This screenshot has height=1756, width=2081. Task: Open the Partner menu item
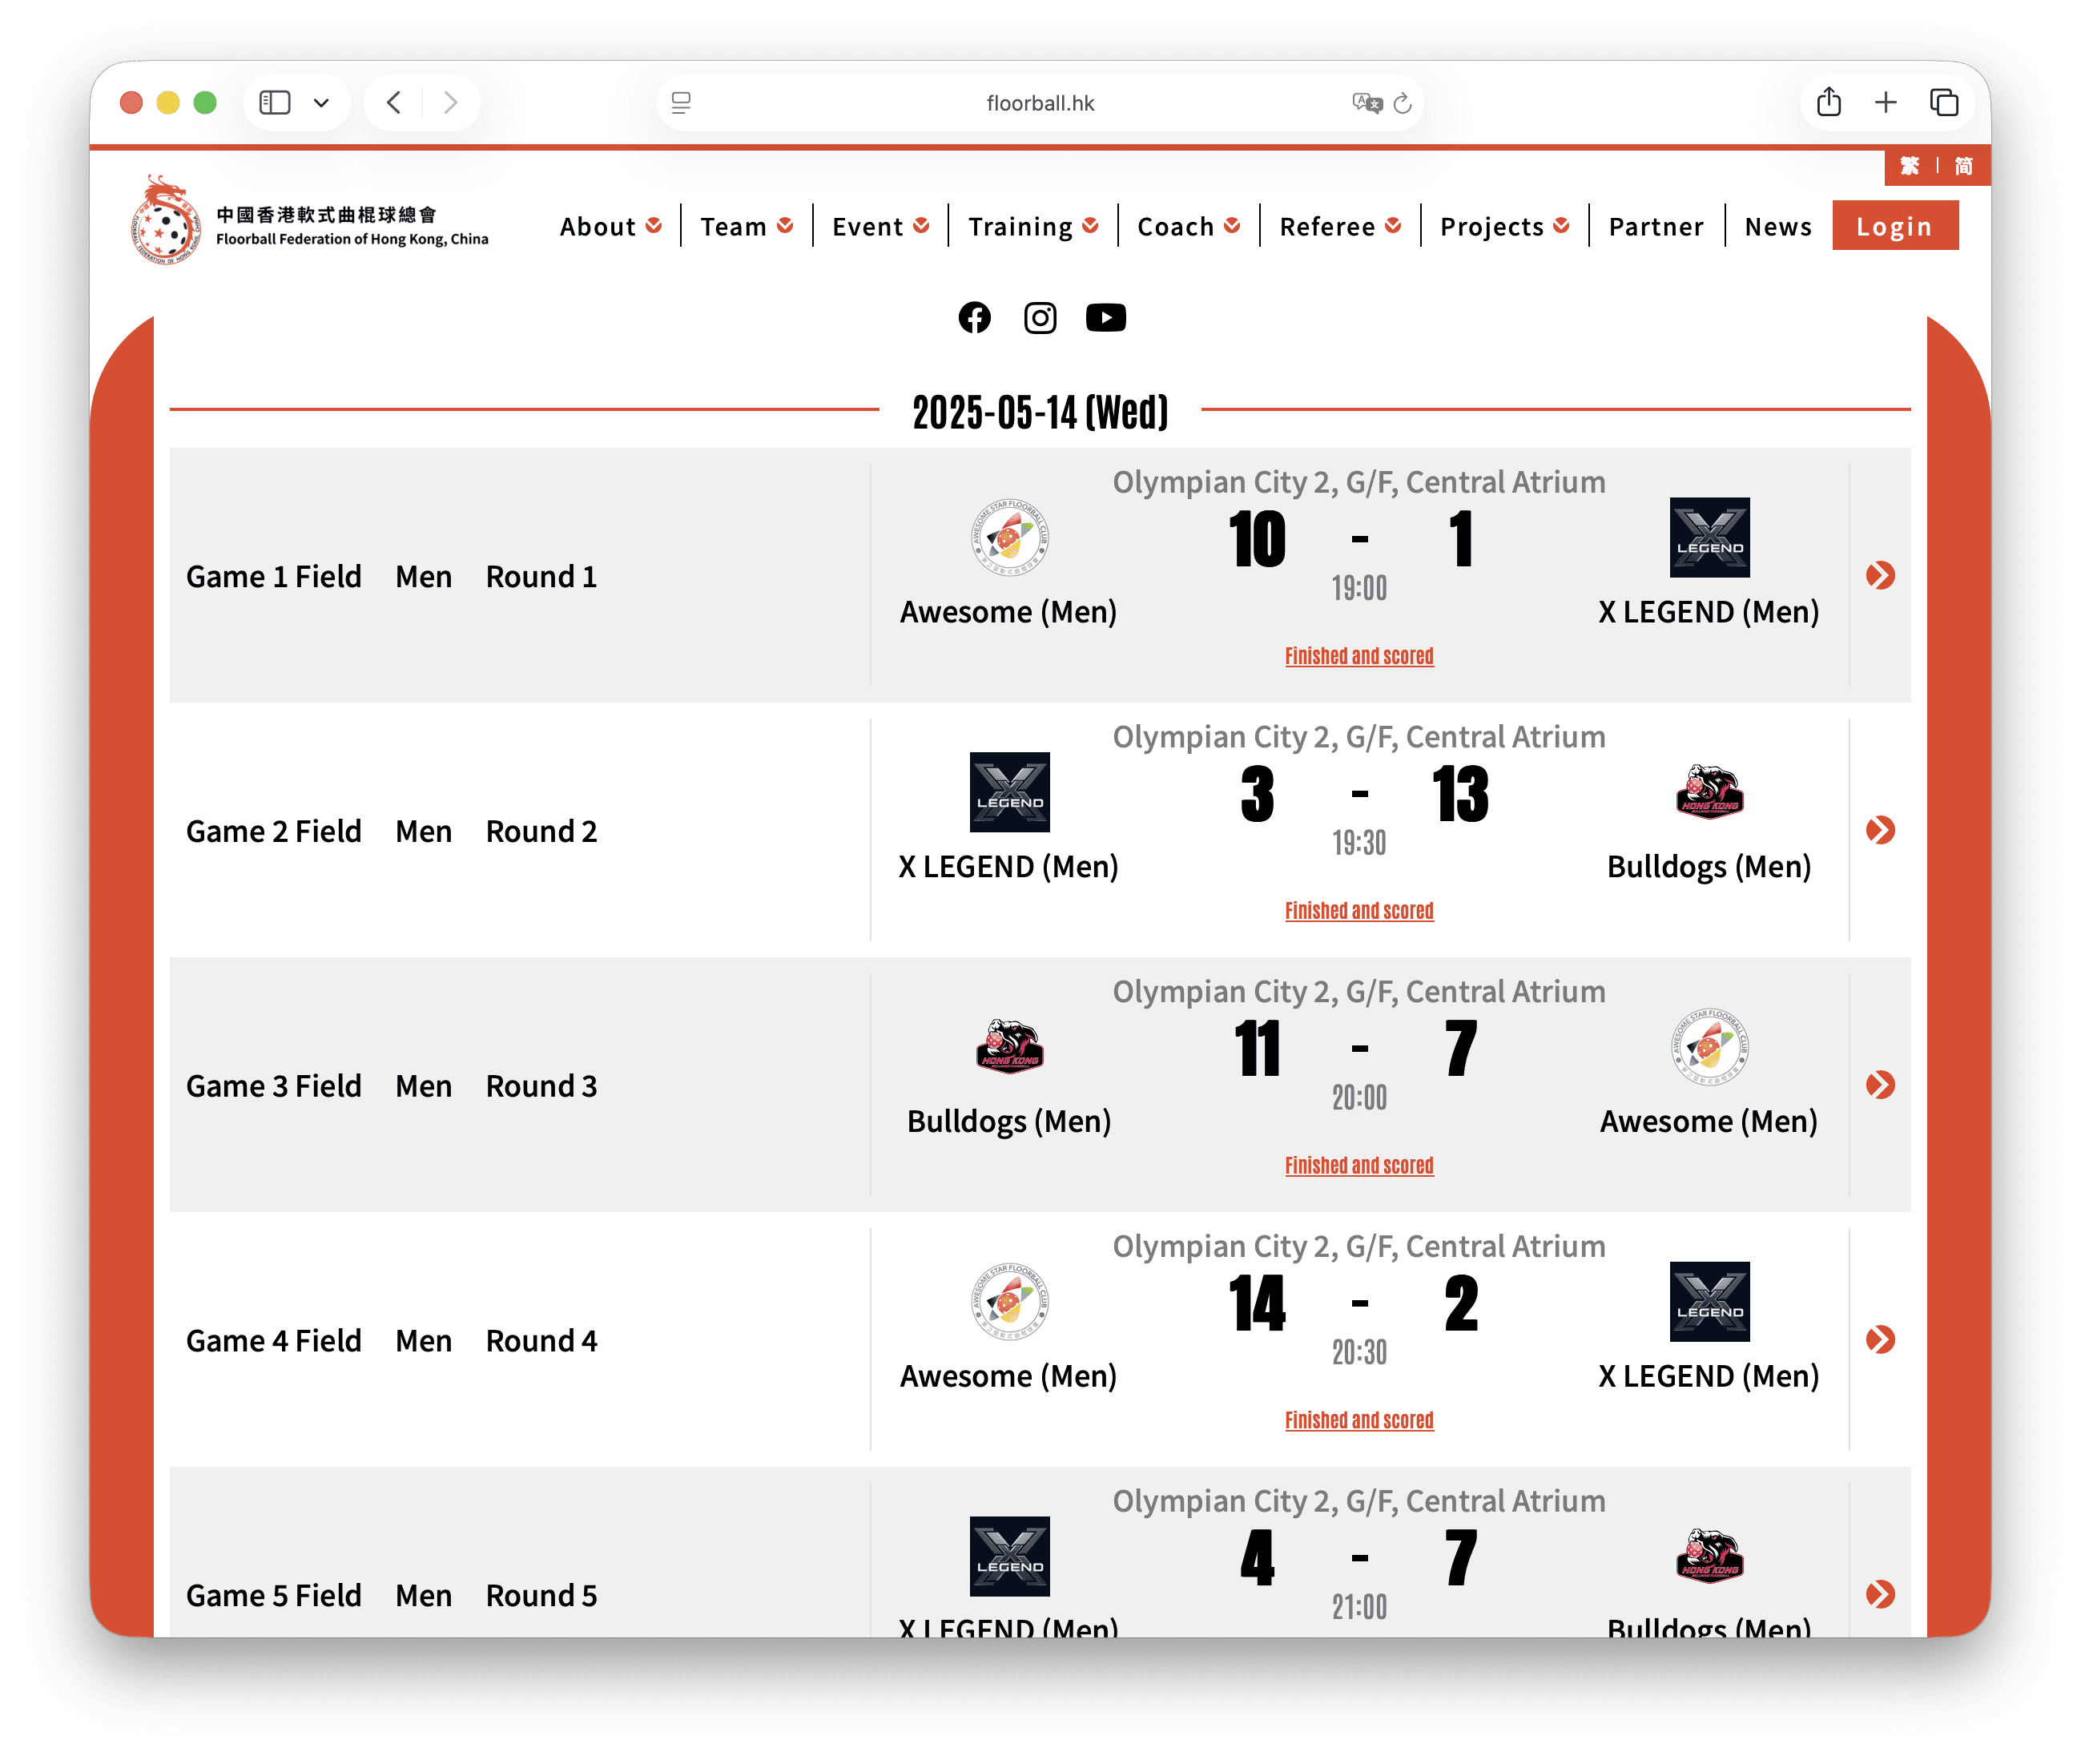(x=1656, y=227)
